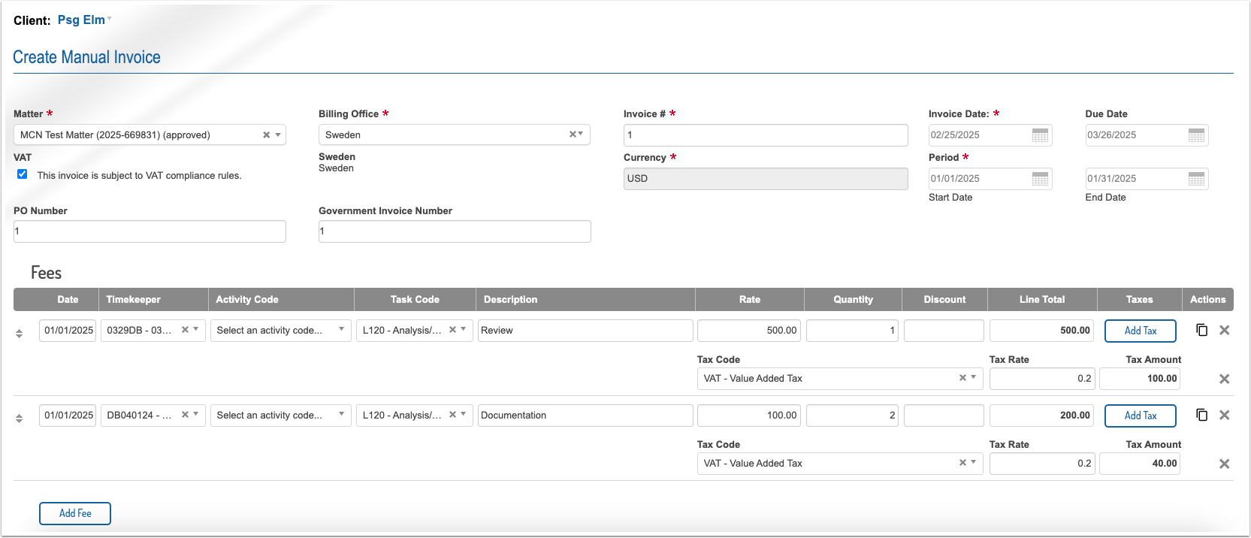Viewport: 1251px width, 538px height.
Task: Open timekeeper dropdown on Review row
Action: tap(196, 330)
